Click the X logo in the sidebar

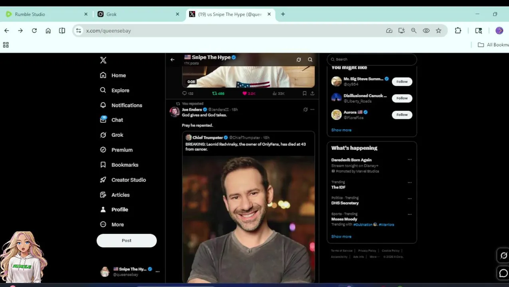pos(103,60)
